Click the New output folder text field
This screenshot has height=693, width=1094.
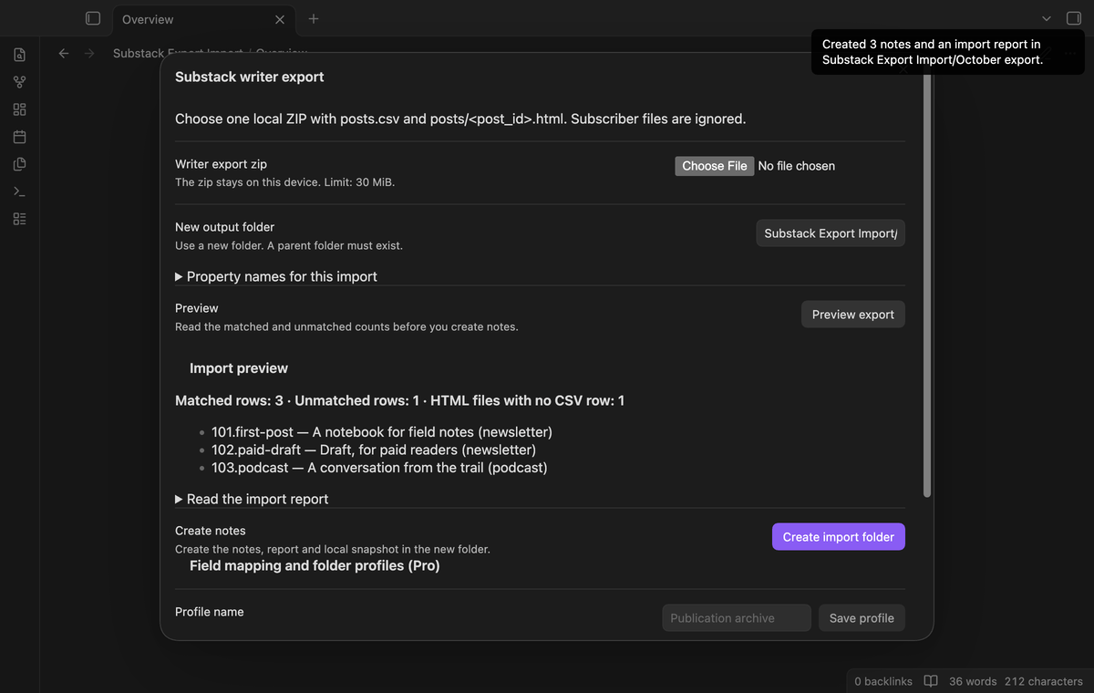pos(831,233)
